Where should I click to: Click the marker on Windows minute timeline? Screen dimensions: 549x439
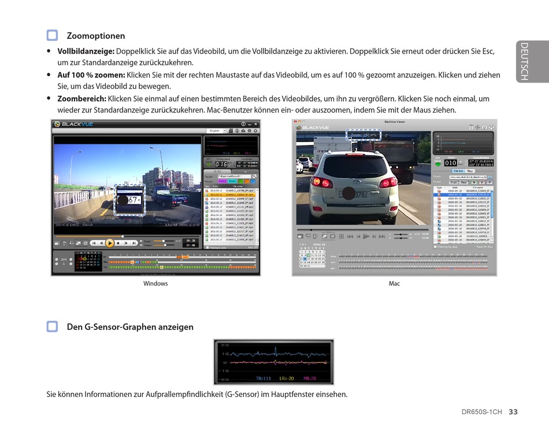(x=132, y=262)
